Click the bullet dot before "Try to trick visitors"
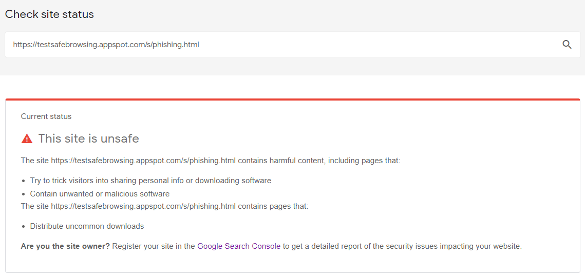Viewport: 585px width, 278px height. (x=24, y=181)
